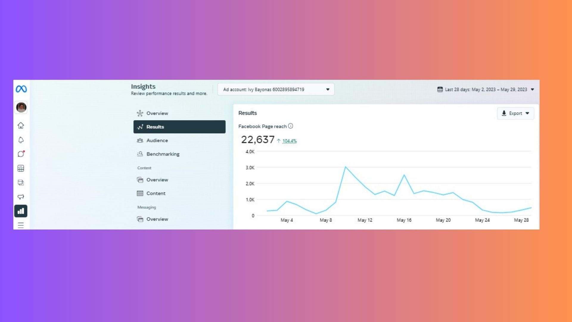This screenshot has width=572, height=322.
Task: Go to Home icon in sidebar
Action: click(21, 126)
